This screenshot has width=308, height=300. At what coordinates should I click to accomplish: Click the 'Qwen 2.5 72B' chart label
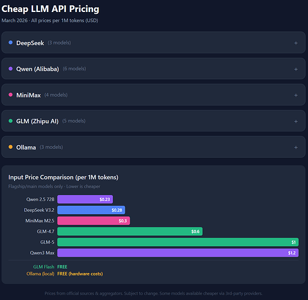[x=40, y=199]
